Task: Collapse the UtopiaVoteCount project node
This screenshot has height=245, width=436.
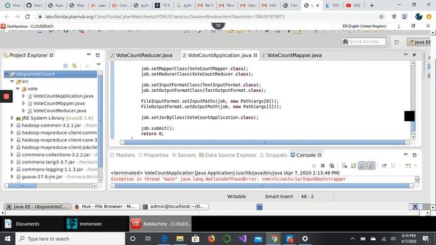Action: tap(6, 74)
